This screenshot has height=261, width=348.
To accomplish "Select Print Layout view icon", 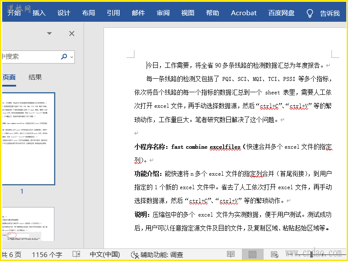I will pyautogui.click(x=252, y=254).
